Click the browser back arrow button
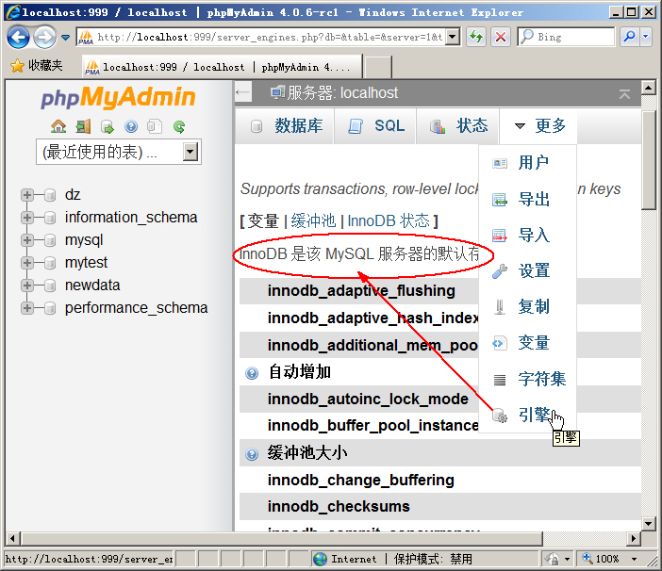662x571 pixels. pyautogui.click(x=18, y=38)
